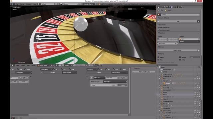The width and height of the screenshot is (213, 119).
Task: Expand the Delta Transform panel
Action: pyautogui.click(x=163, y=27)
